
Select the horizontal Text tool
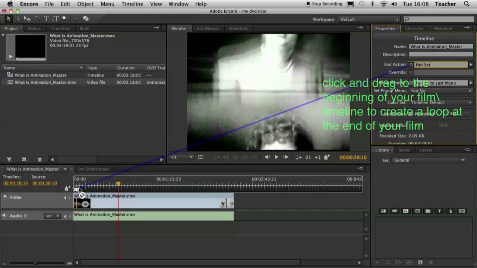coord(46,19)
